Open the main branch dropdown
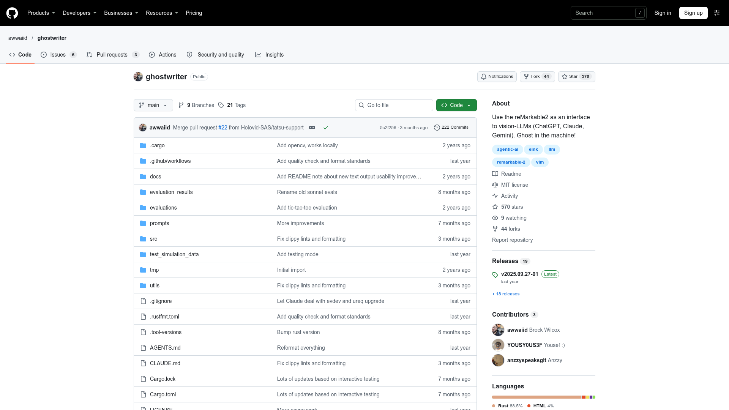729x410 pixels. 153,105
